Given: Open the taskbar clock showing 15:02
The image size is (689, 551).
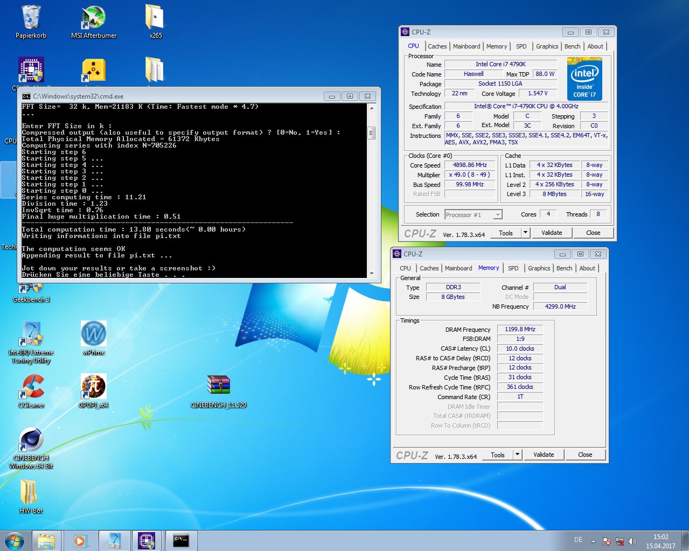Looking at the screenshot, I should (x=660, y=541).
